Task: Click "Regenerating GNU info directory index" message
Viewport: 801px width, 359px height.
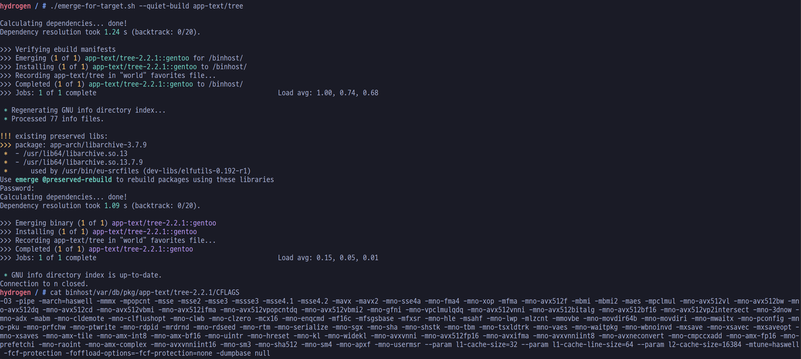Action: click(89, 110)
